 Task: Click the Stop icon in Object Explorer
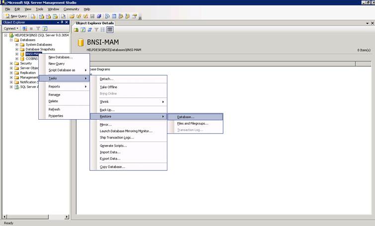31,28
